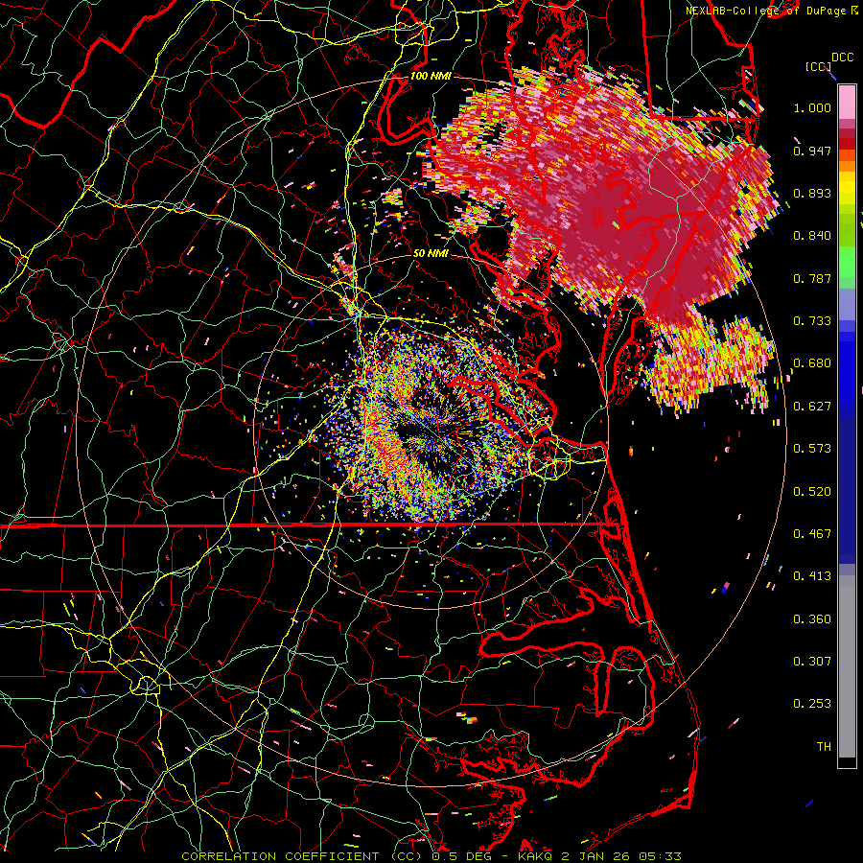
Task: Click the [CC] unit label
Action: click(x=819, y=66)
